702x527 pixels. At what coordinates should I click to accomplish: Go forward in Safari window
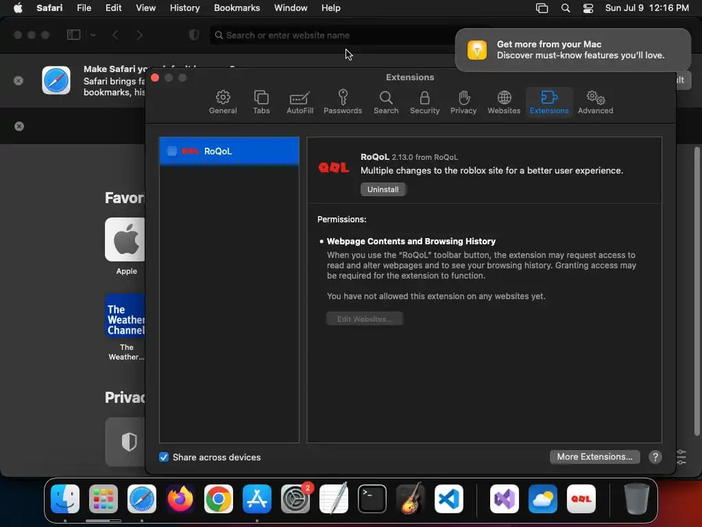click(x=139, y=35)
